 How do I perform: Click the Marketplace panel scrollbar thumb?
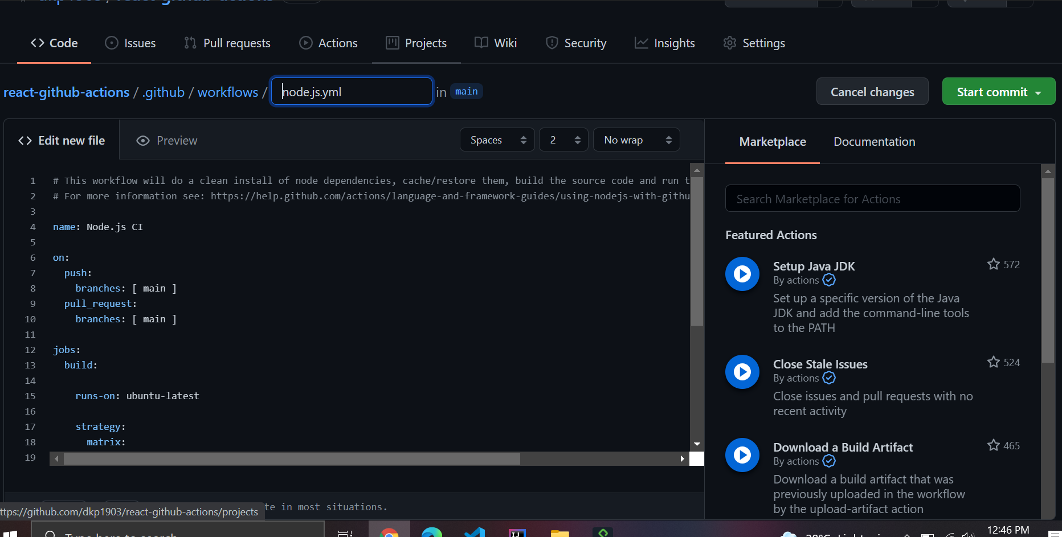coord(1048,270)
